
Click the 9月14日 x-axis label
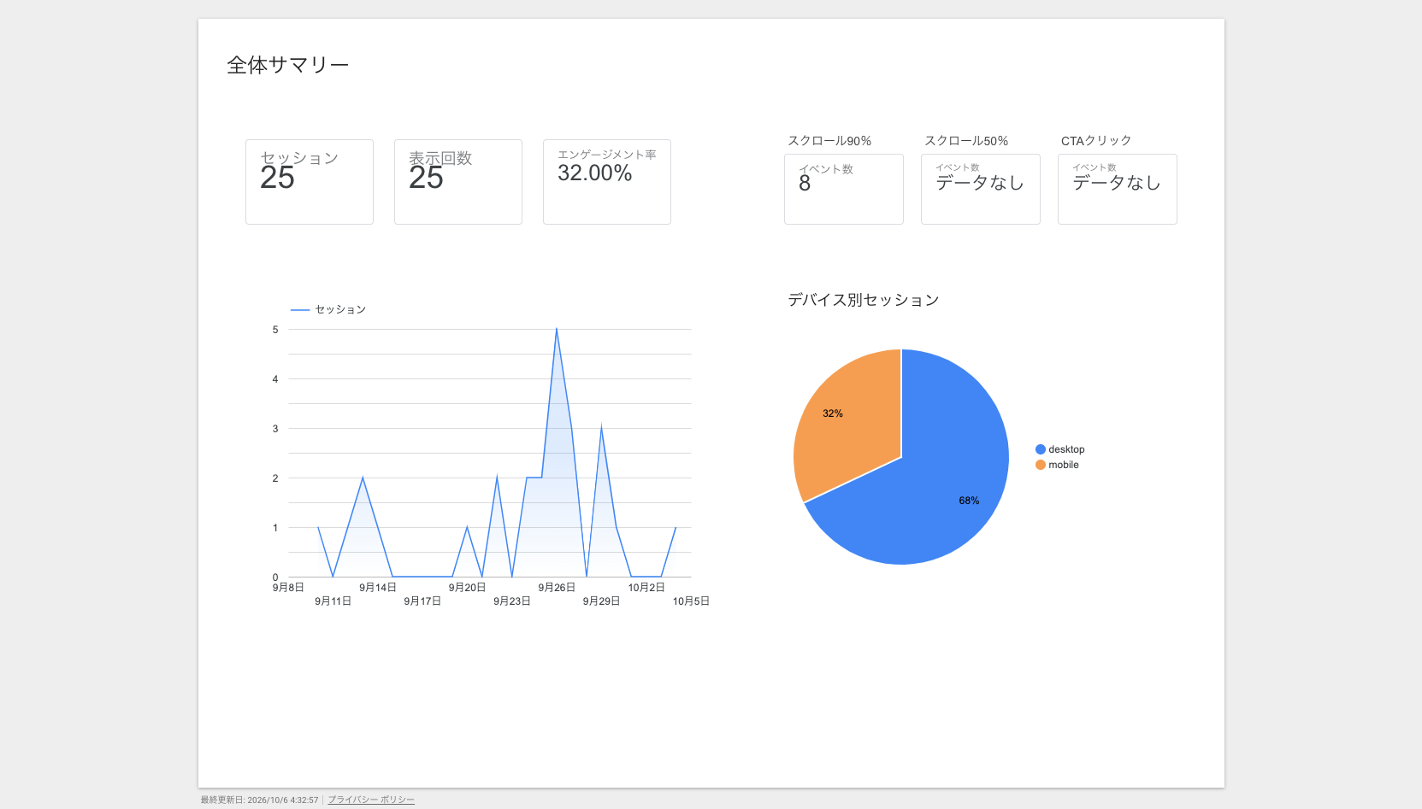point(378,588)
